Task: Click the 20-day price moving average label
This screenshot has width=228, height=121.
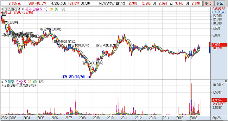Action: click(51, 9)
